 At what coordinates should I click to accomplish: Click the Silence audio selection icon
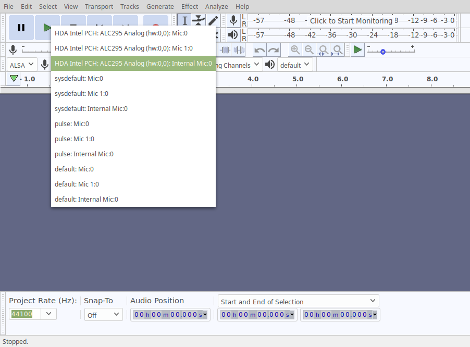[239, 50]
